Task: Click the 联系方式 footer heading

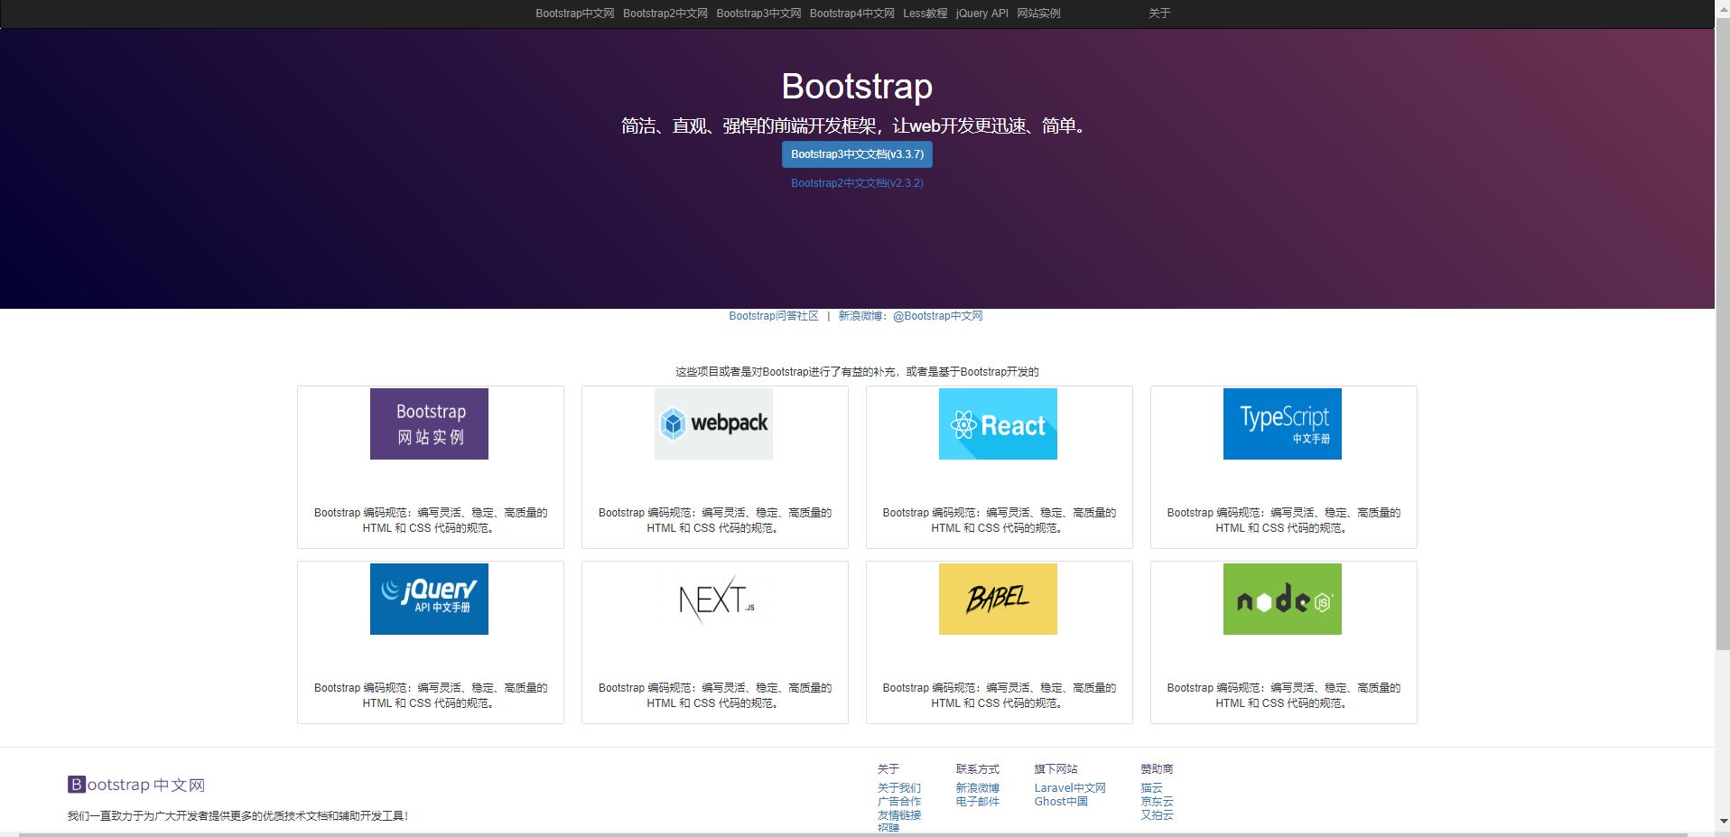Action: point(978,769)
